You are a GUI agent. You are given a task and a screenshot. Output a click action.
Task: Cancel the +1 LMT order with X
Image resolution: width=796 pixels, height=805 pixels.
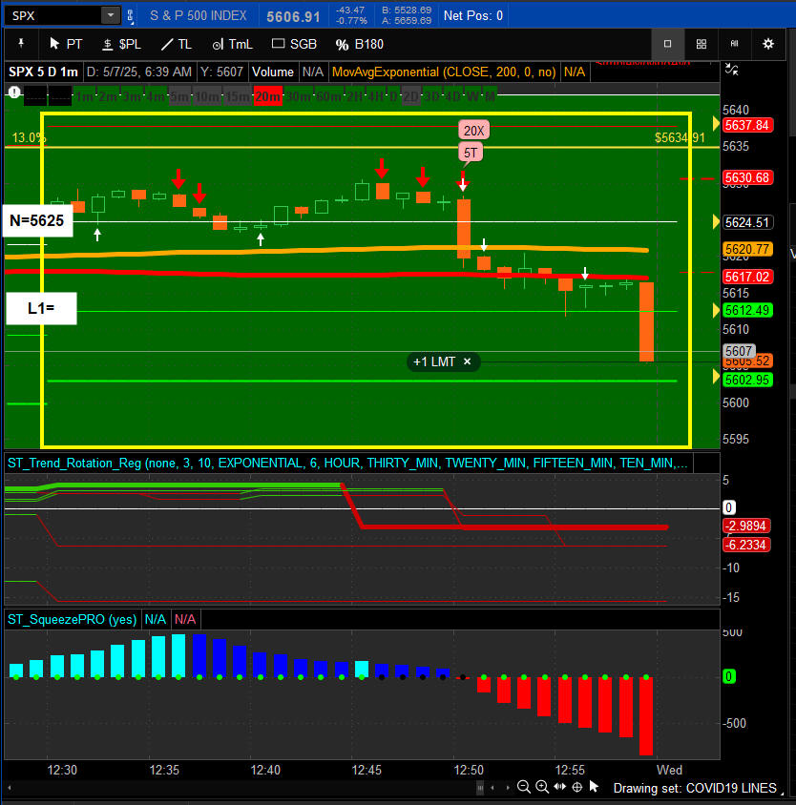coord(467,361)
